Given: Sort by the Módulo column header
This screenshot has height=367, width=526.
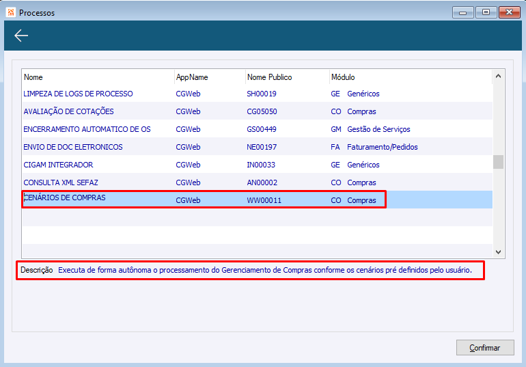Looking at the screenshot, I should [343, 77].
